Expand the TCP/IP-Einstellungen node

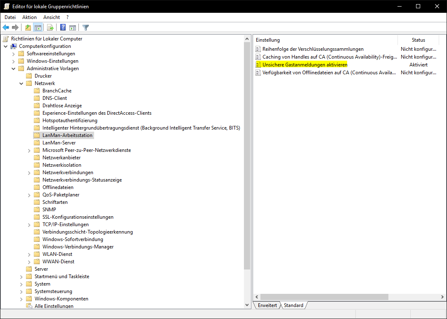coord(29,224)
